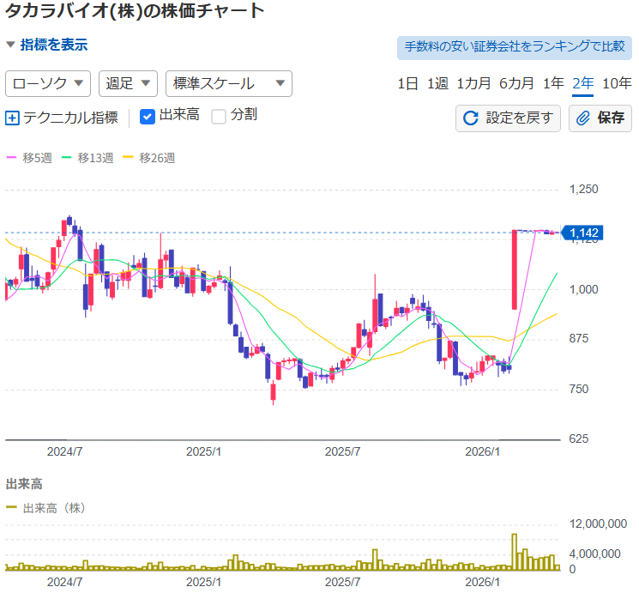The width and height of the screenshot is (639, 593).
Task: Select the 6カ月 period tab
Action: [x=516, y=83]
